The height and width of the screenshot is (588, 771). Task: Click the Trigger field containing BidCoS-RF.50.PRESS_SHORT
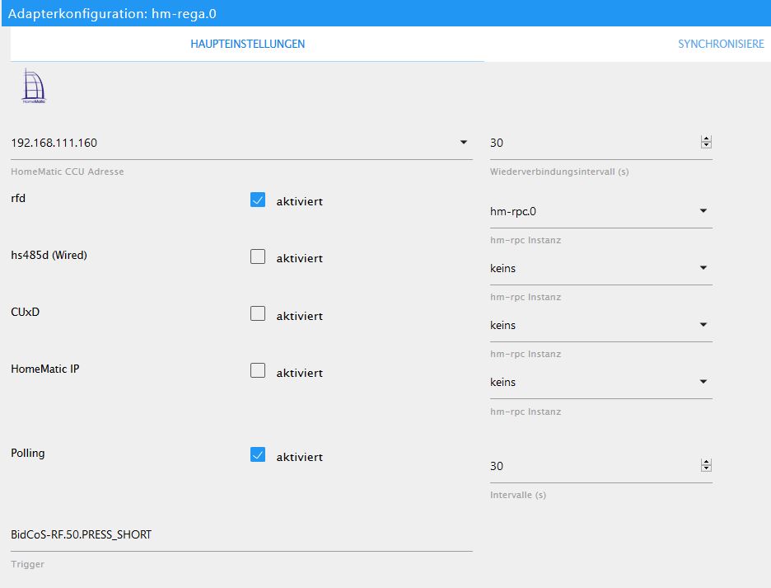tap(165, 534)
